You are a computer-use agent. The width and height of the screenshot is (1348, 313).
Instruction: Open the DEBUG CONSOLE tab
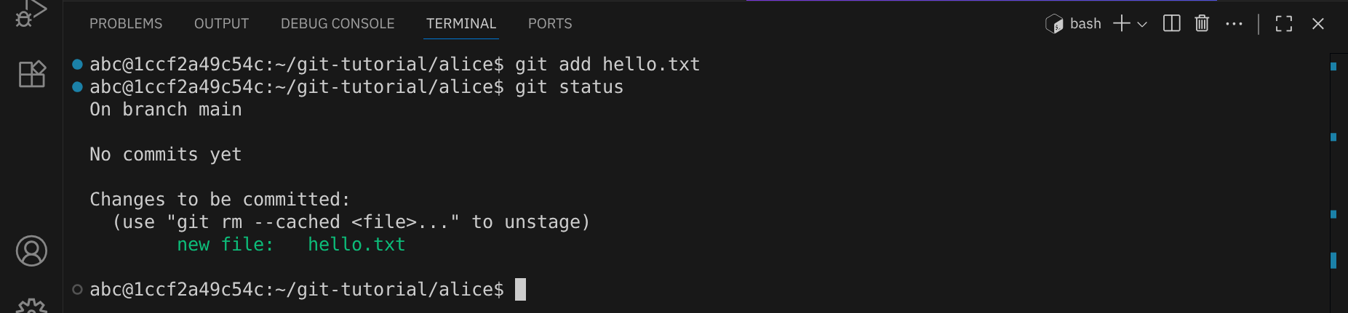click(x=338, y=24)
